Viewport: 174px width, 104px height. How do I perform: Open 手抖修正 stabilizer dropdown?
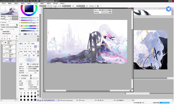pyautogui.click(x=98, y=6)
